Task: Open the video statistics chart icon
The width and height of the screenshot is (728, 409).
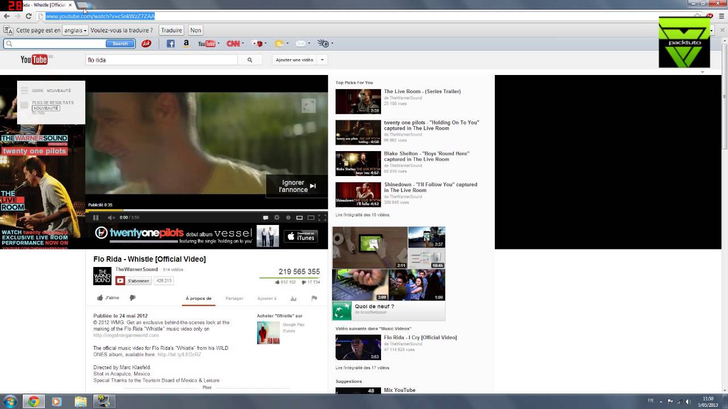Action: 293,298
